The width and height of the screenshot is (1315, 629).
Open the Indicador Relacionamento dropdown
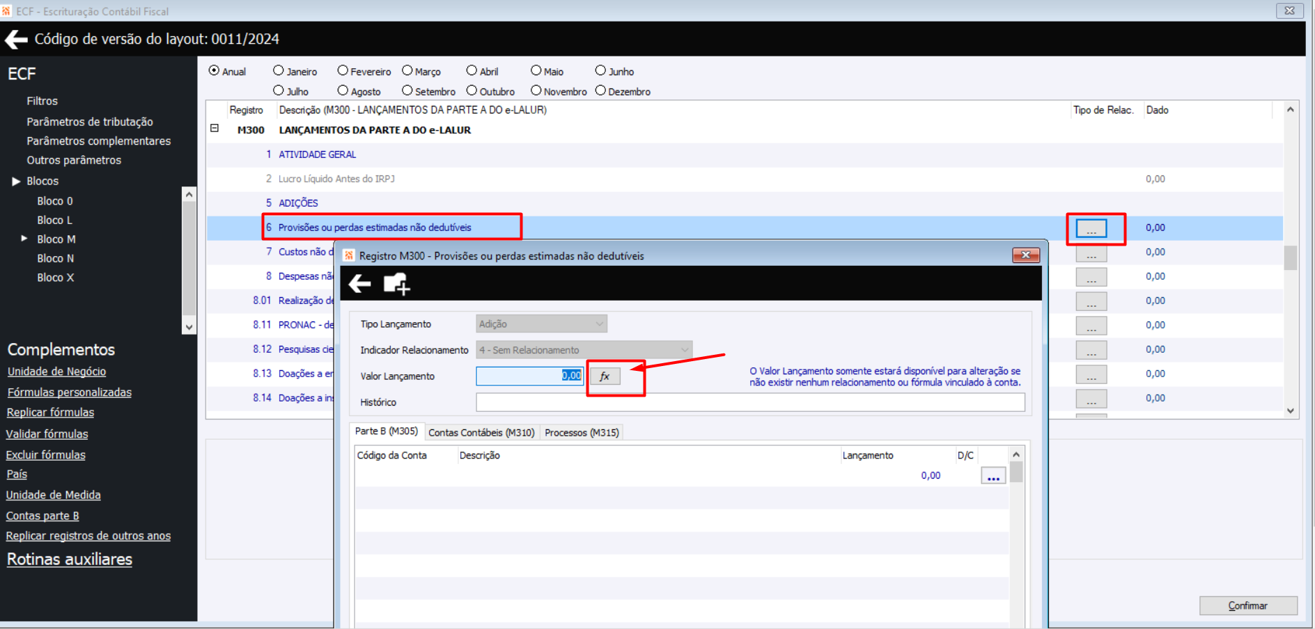(x=584, y=350)
